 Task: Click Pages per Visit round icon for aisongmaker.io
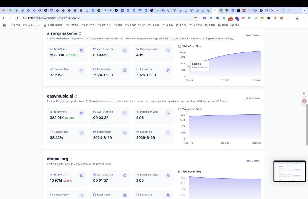168,50
